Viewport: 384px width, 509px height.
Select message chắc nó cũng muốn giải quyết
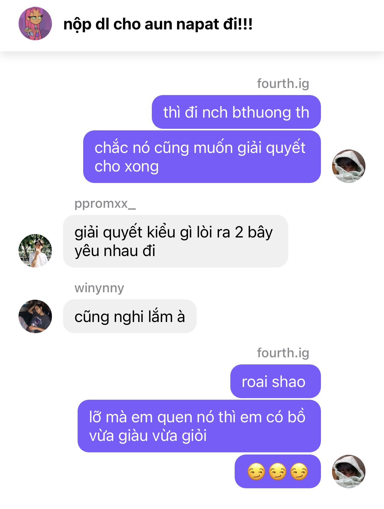[202, 157]
